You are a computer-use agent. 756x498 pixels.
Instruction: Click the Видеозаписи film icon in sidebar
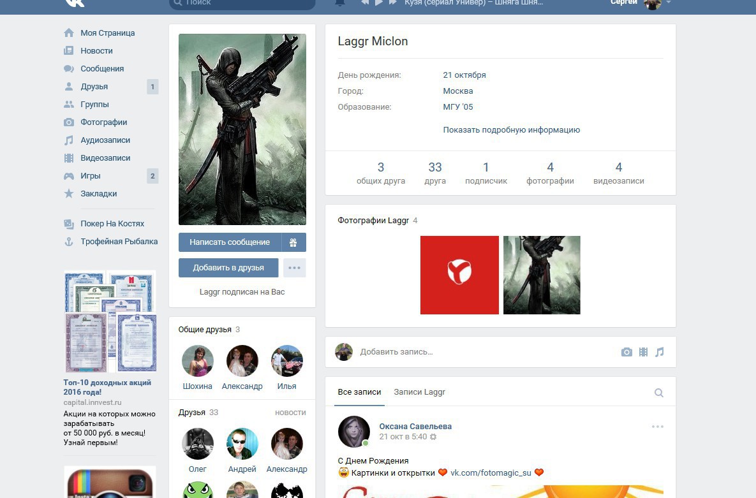[x=69, y=157]
